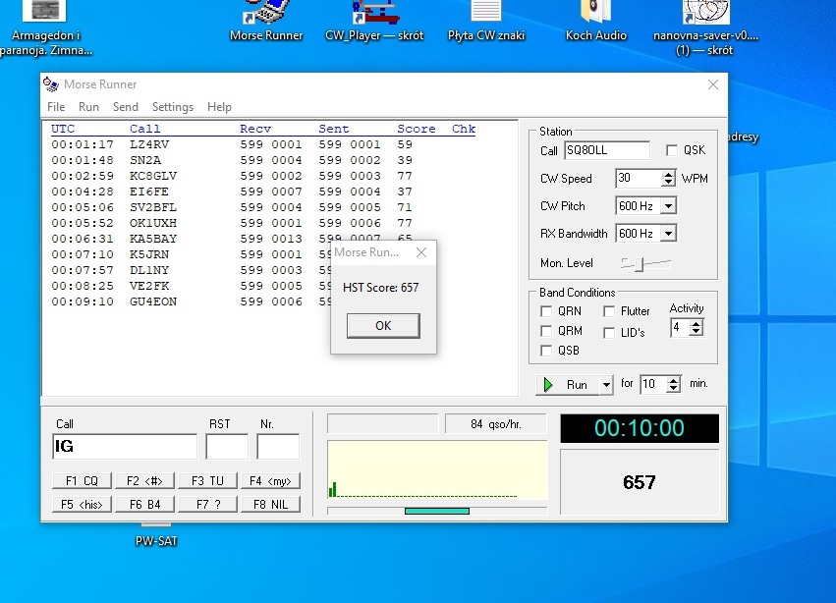Viewport: 836px width, 603px height.
Task: Focus the Nr. entry field
Action: [278, 446]
